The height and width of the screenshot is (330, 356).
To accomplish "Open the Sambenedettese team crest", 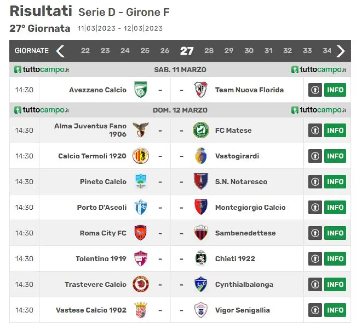I will [x=201, y=233].
